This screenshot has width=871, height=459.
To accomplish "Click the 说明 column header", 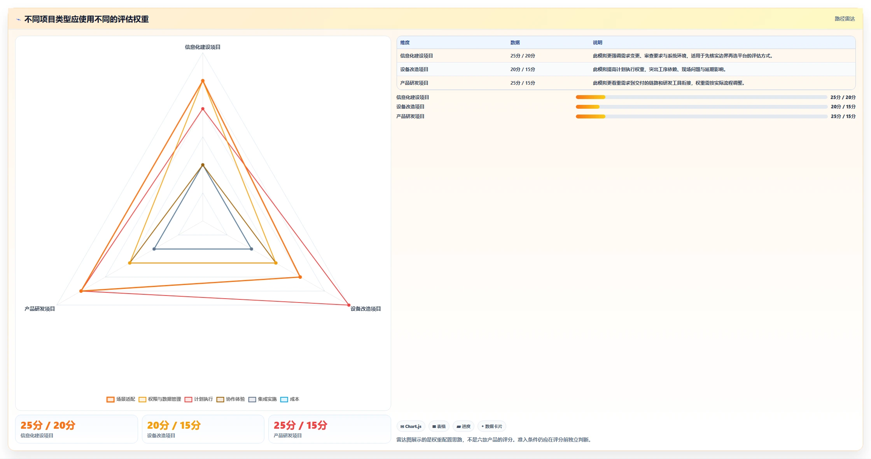I will coord(598,43).
